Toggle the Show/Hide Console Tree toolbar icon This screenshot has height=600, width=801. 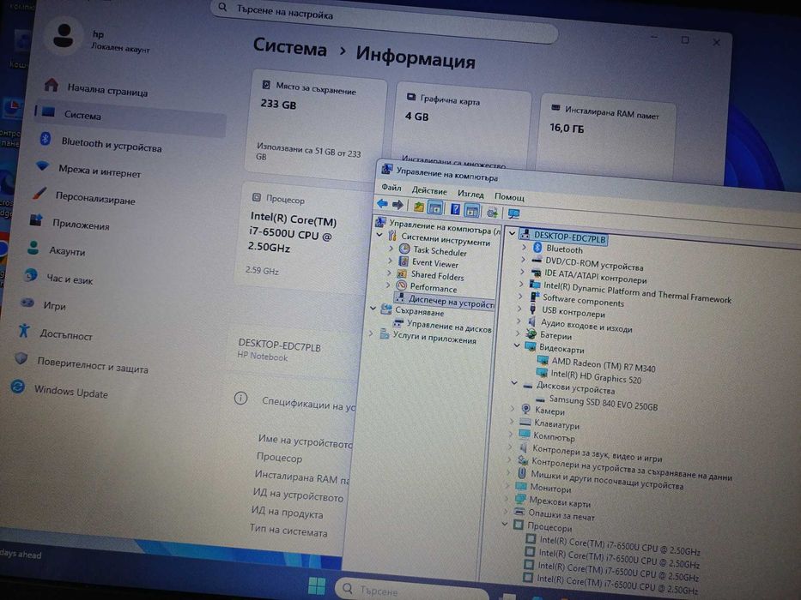click(x=435, y=207)
